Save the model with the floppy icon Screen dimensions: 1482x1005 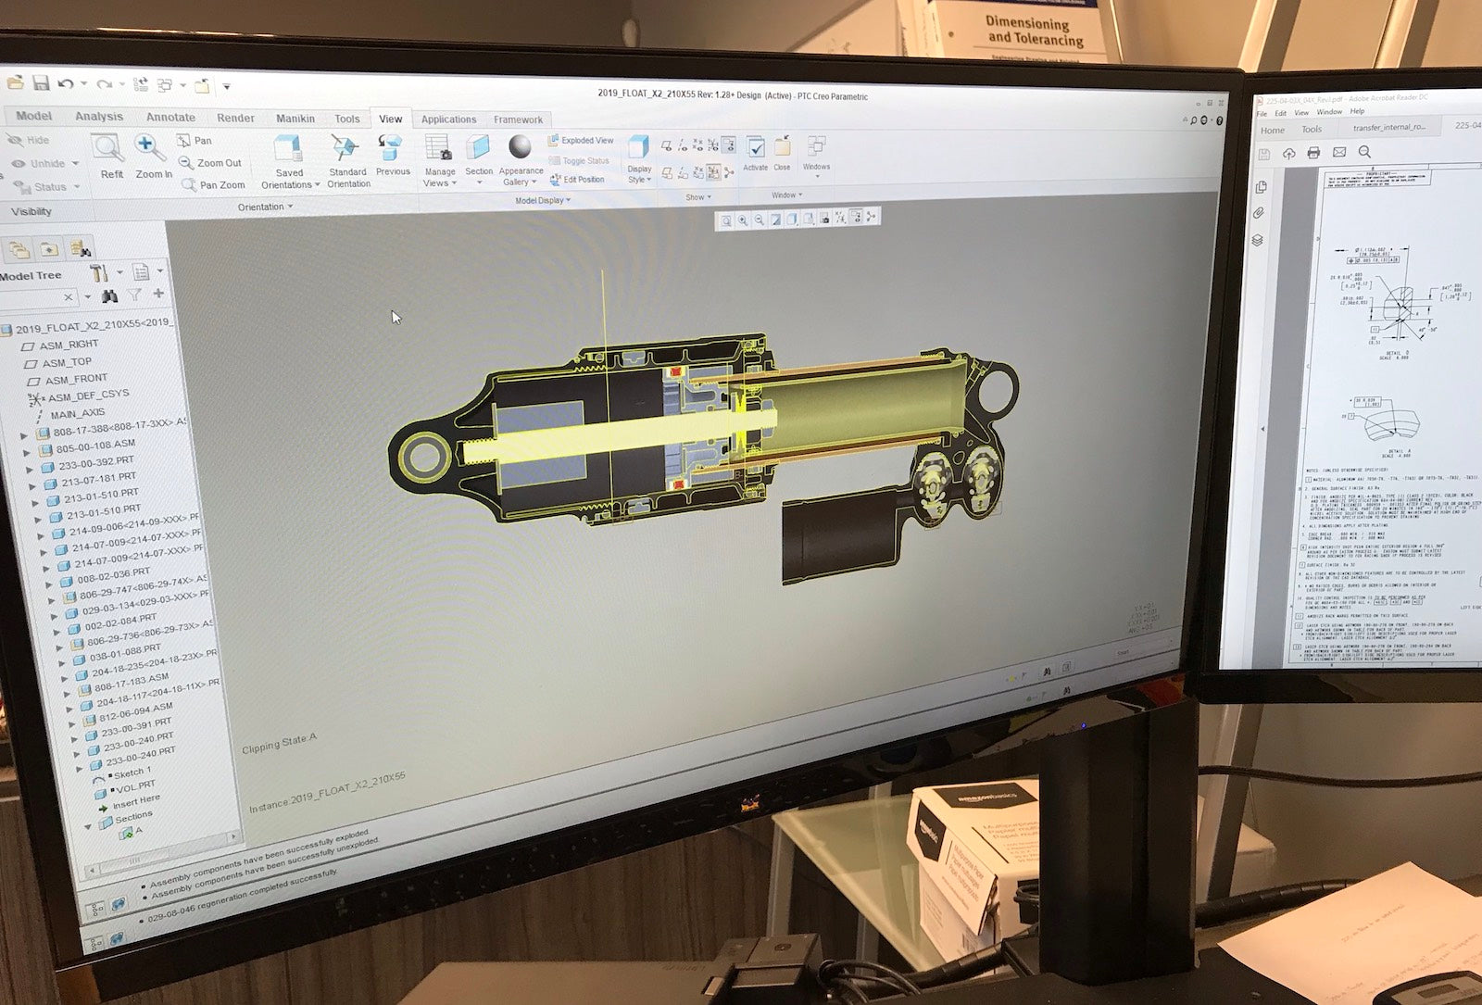41,83
